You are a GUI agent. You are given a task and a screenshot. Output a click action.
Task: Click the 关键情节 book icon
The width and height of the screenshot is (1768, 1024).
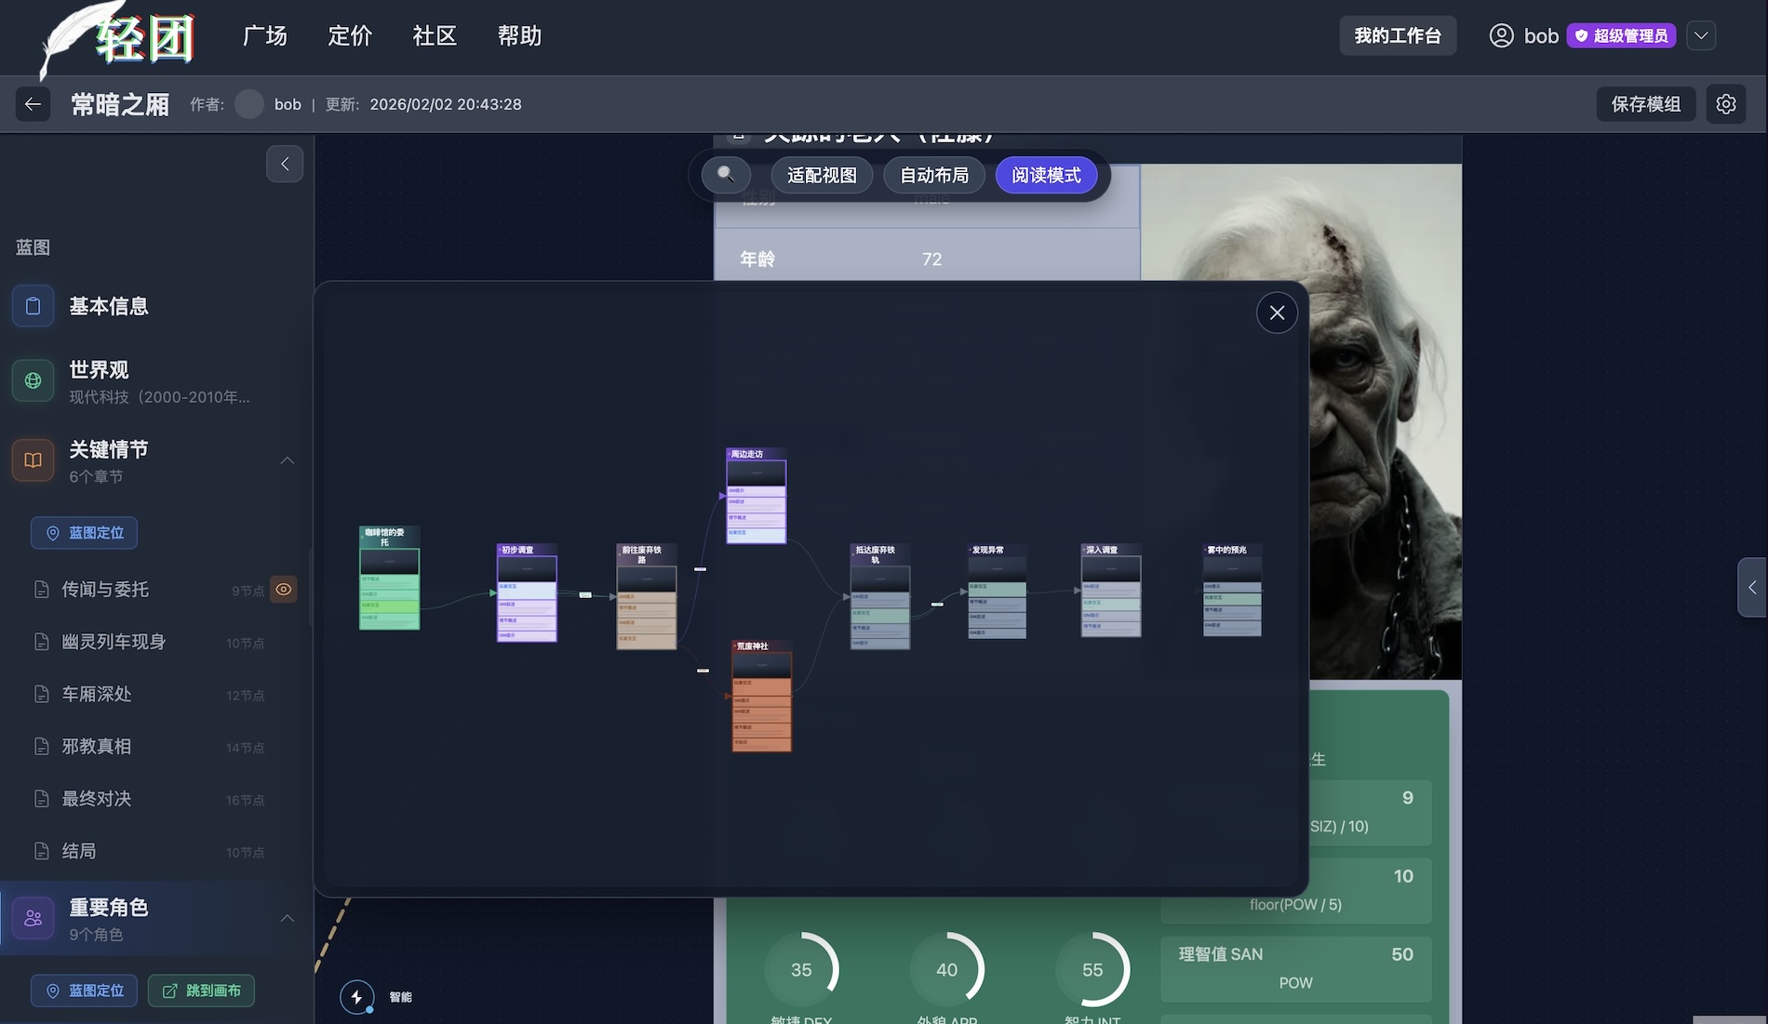(33, 460)
